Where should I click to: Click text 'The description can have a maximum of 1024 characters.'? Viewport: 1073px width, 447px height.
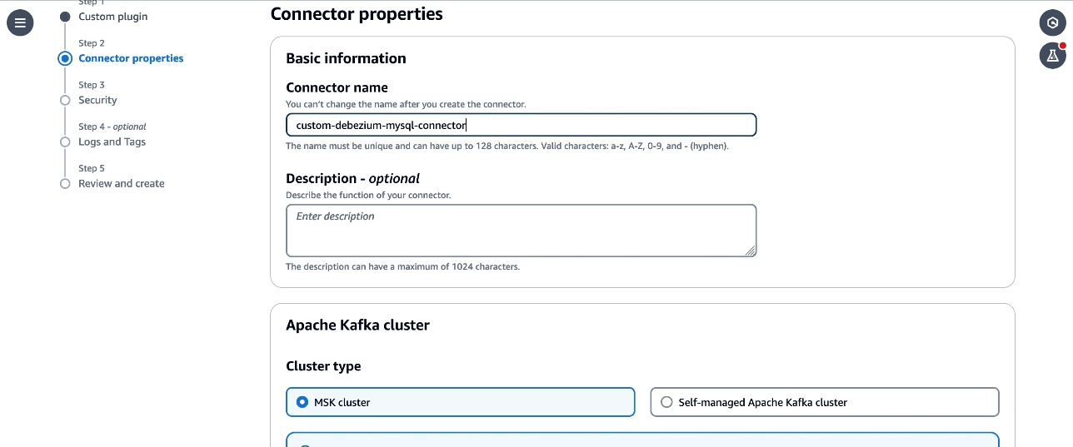coord(402,267)
